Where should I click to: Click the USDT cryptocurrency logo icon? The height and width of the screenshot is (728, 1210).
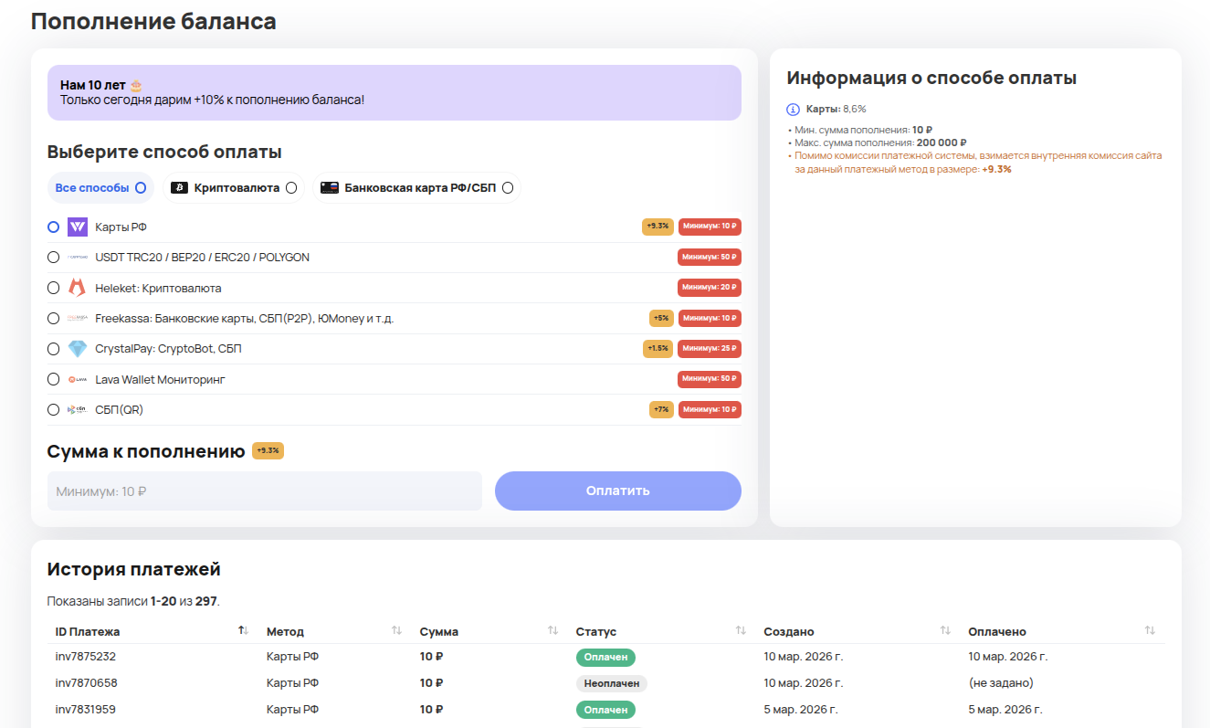[x=78, y=258]
